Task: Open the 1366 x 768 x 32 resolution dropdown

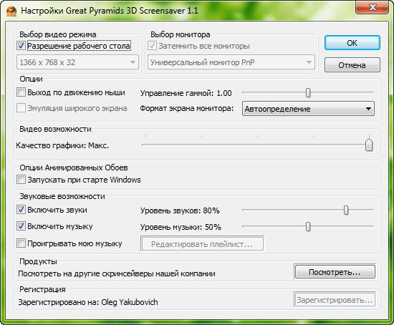Action: point(77,62)
